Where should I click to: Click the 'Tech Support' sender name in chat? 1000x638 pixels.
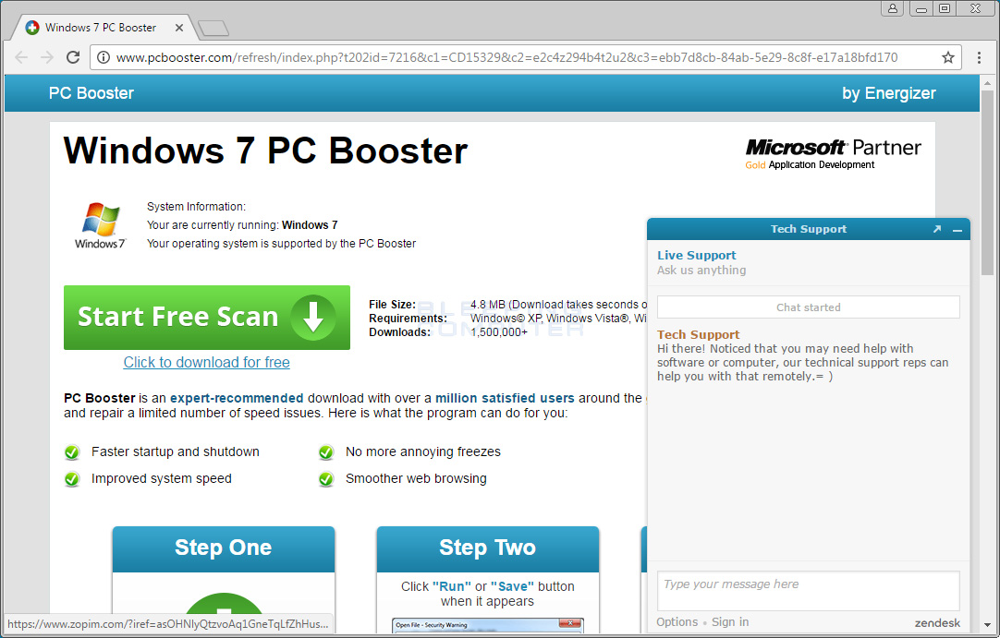click(699, 334)
